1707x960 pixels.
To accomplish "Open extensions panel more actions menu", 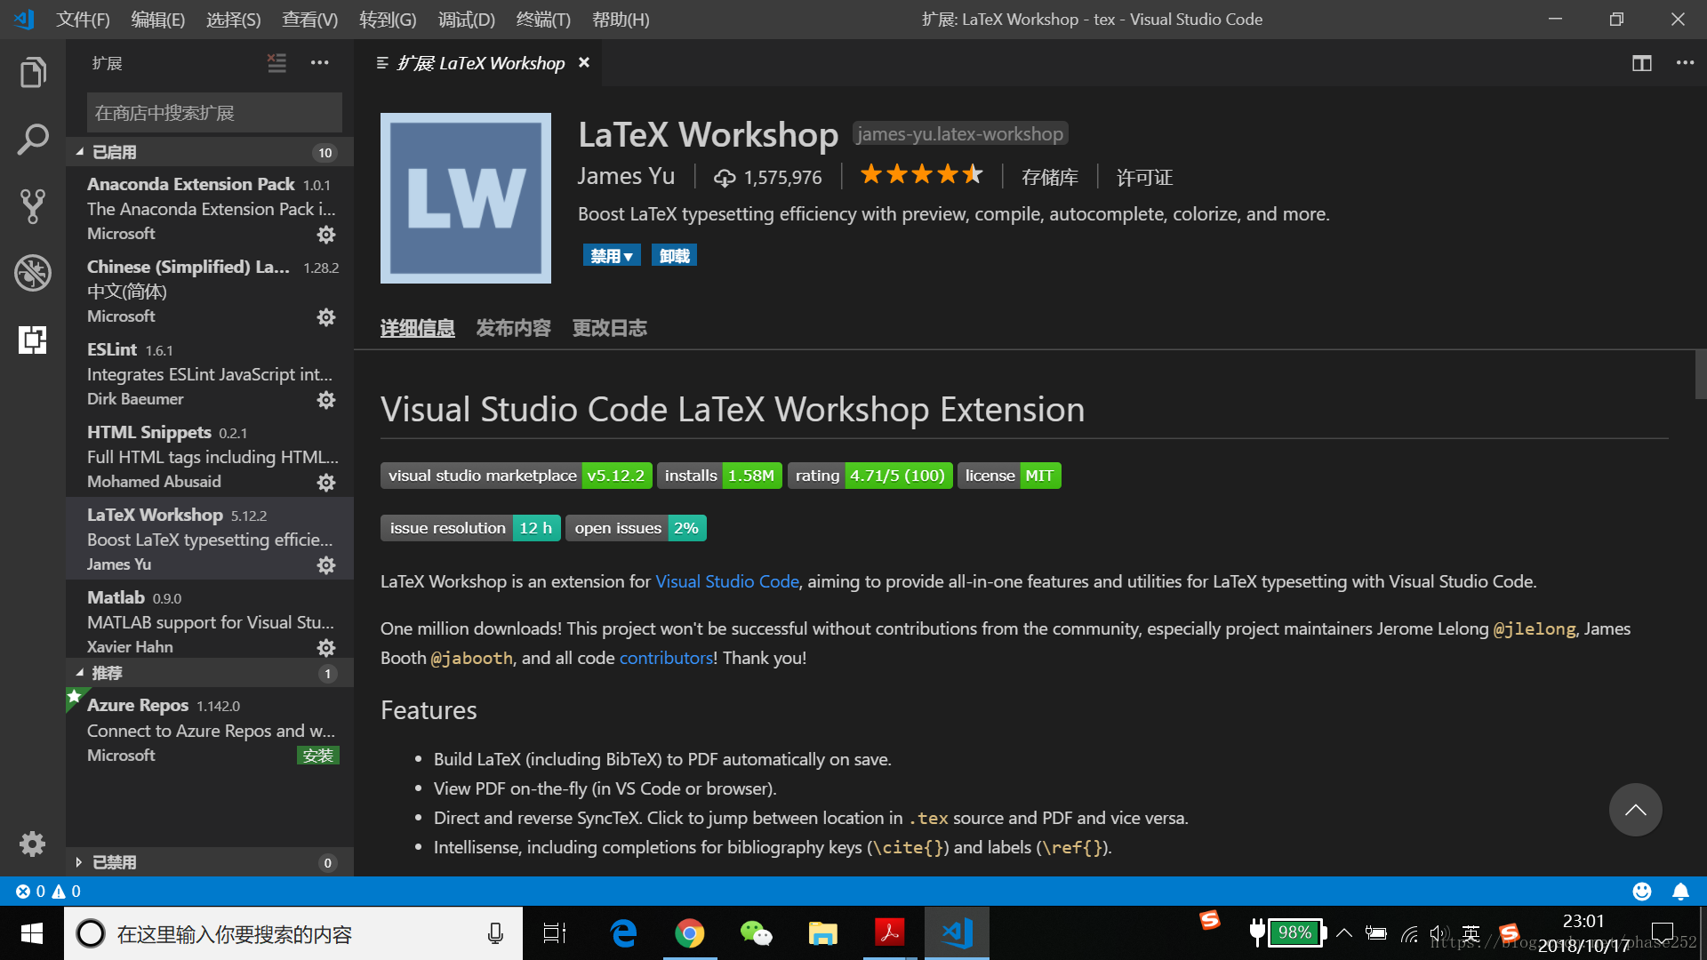I will pyautogui.click(x=320, y=63).
